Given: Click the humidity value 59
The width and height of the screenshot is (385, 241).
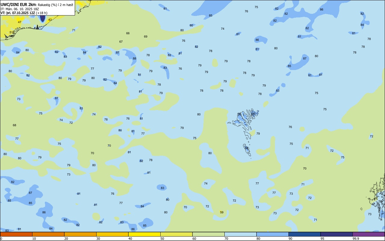Looking at the screenshot, I should point(222,212).
